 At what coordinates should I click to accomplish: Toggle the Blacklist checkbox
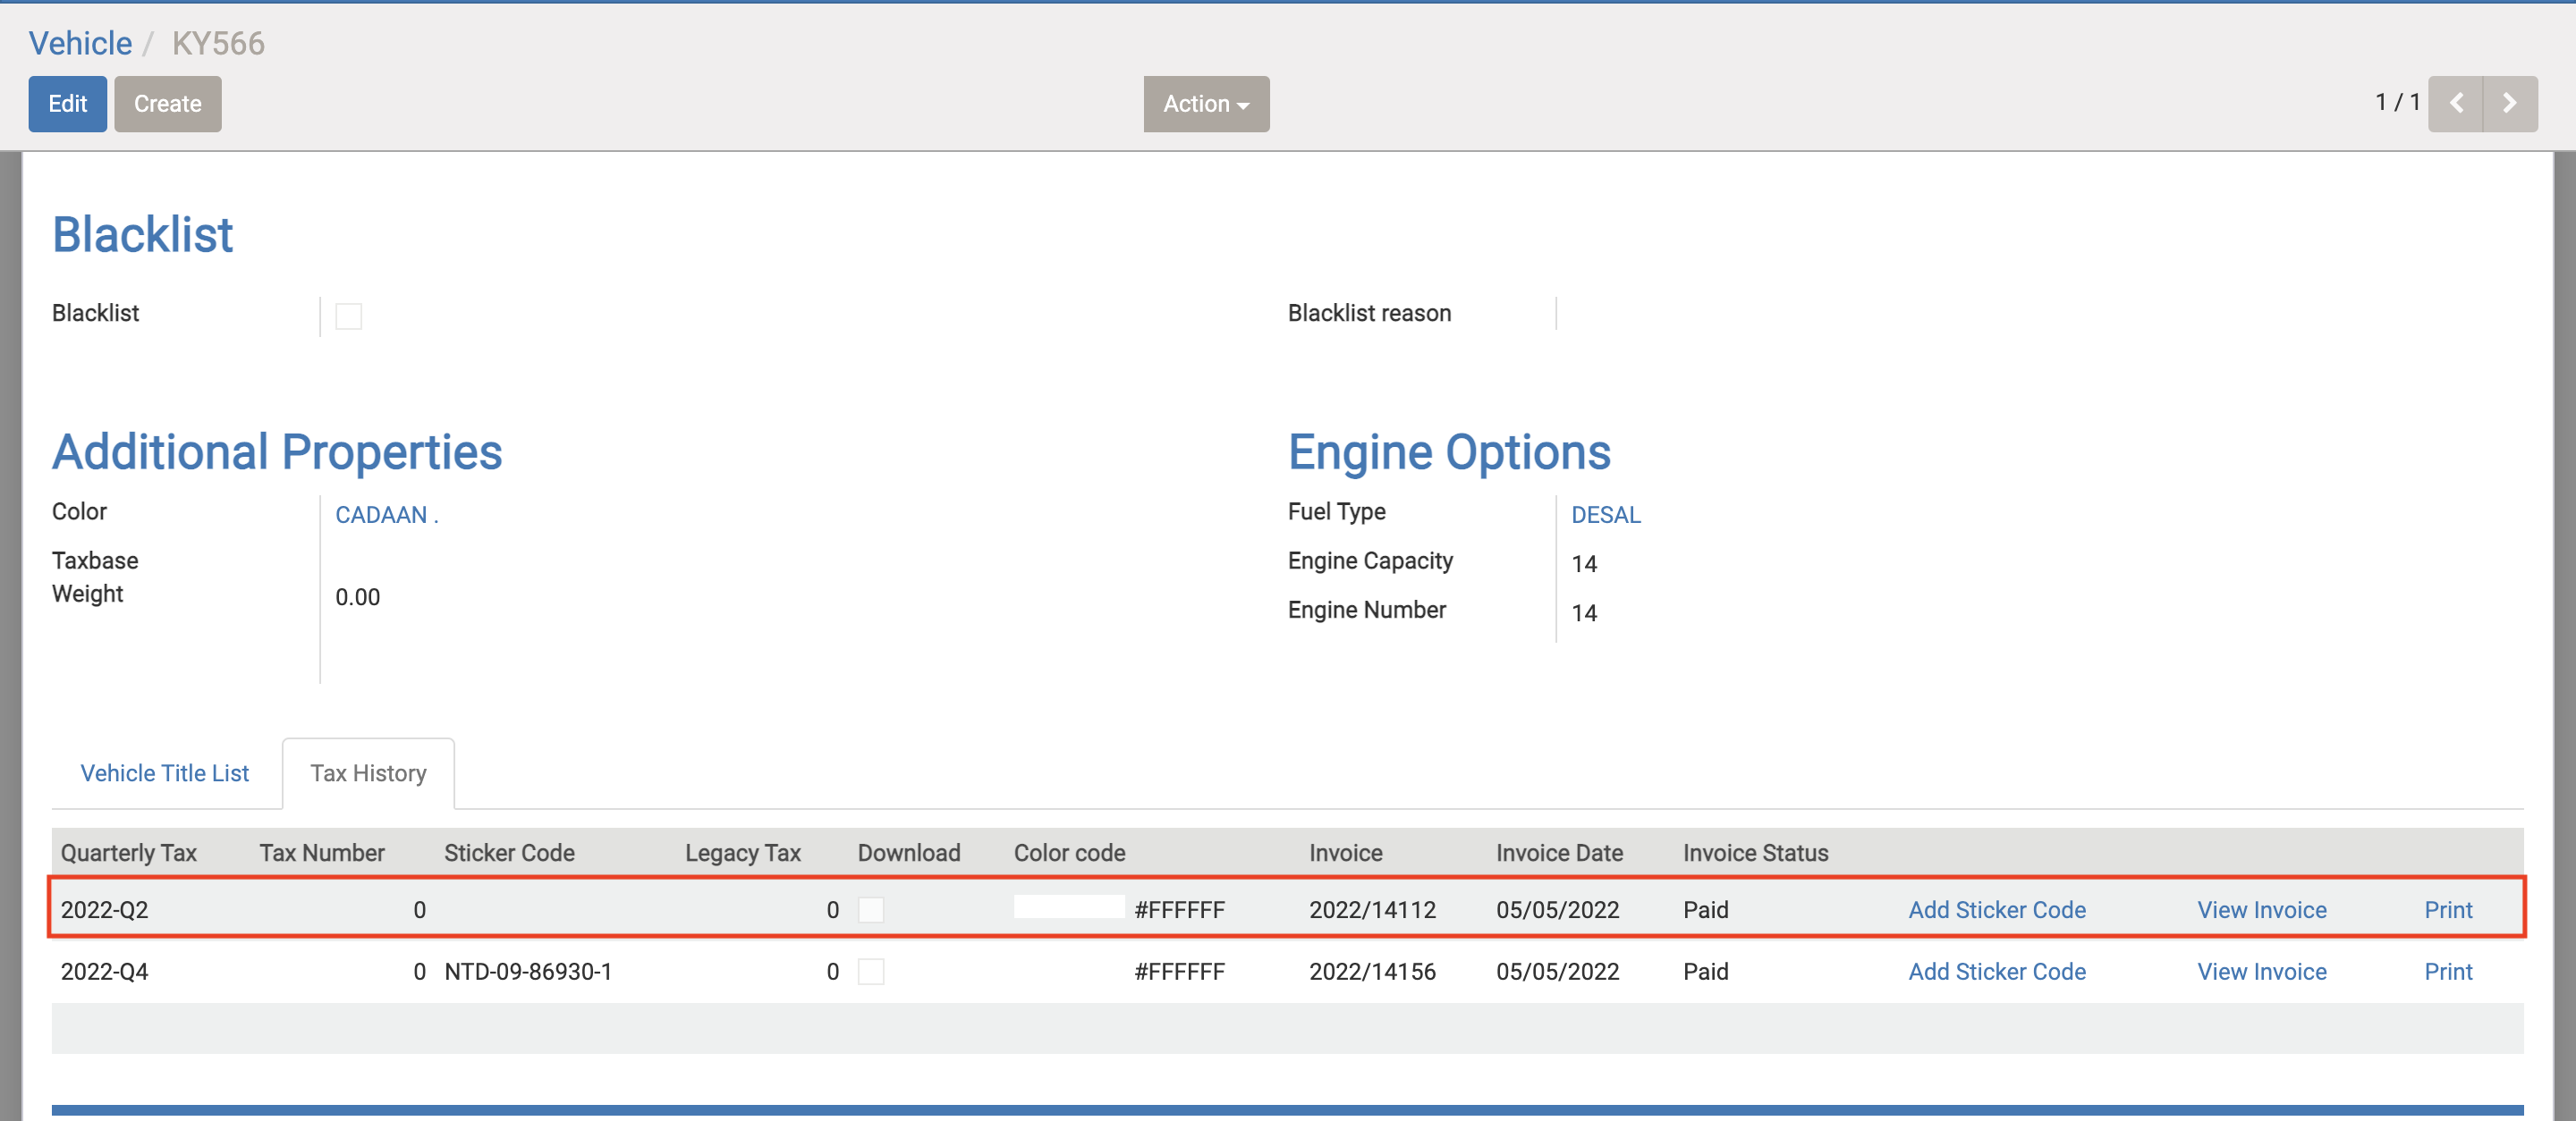(348, 316)
